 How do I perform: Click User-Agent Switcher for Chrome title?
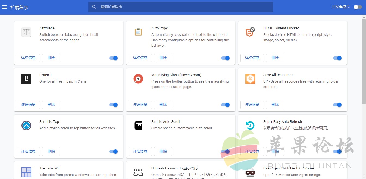(289, 168)
